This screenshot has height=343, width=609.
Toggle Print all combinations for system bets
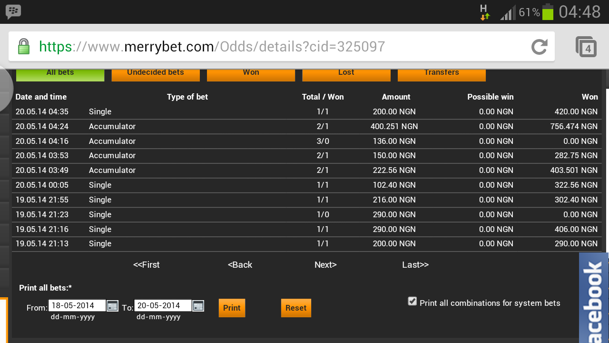pos(413,301)
